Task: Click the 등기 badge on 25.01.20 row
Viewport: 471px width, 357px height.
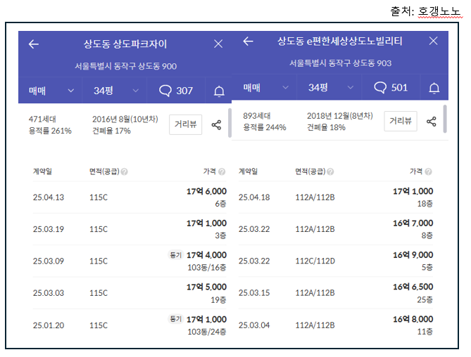Action: [x=176, y=319]
